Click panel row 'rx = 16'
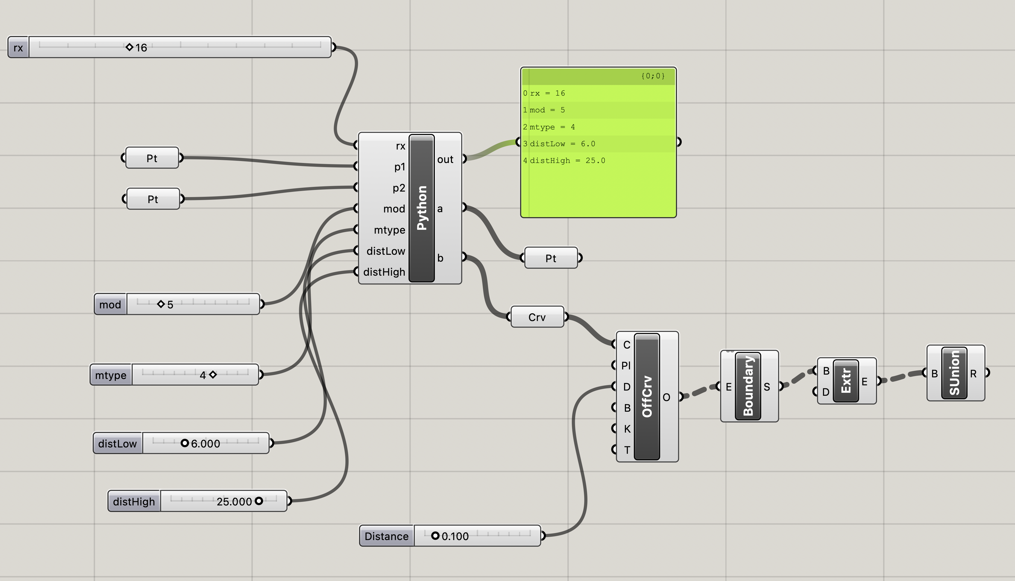Image resolution: width=1015 pixels, height=581 pixels. point(598,93)
